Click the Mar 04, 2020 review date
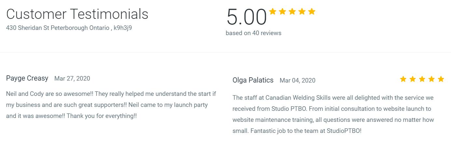The height and width of the screenshot is (142, 451). pos(297,81)
